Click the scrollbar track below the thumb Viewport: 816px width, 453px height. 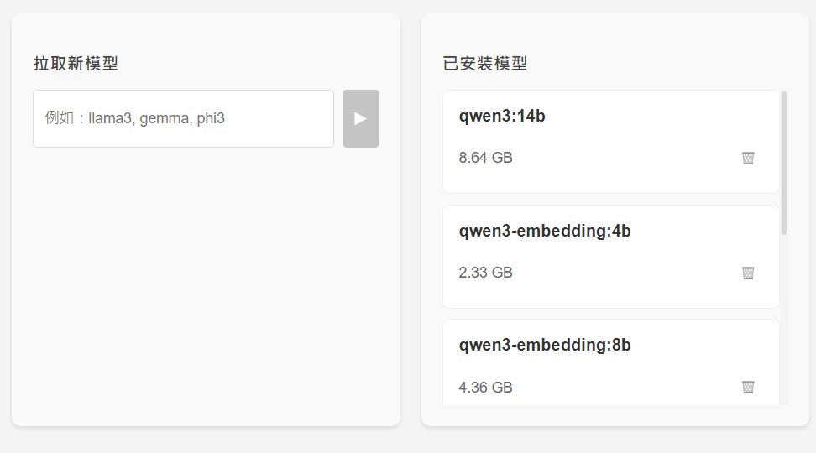784,319
